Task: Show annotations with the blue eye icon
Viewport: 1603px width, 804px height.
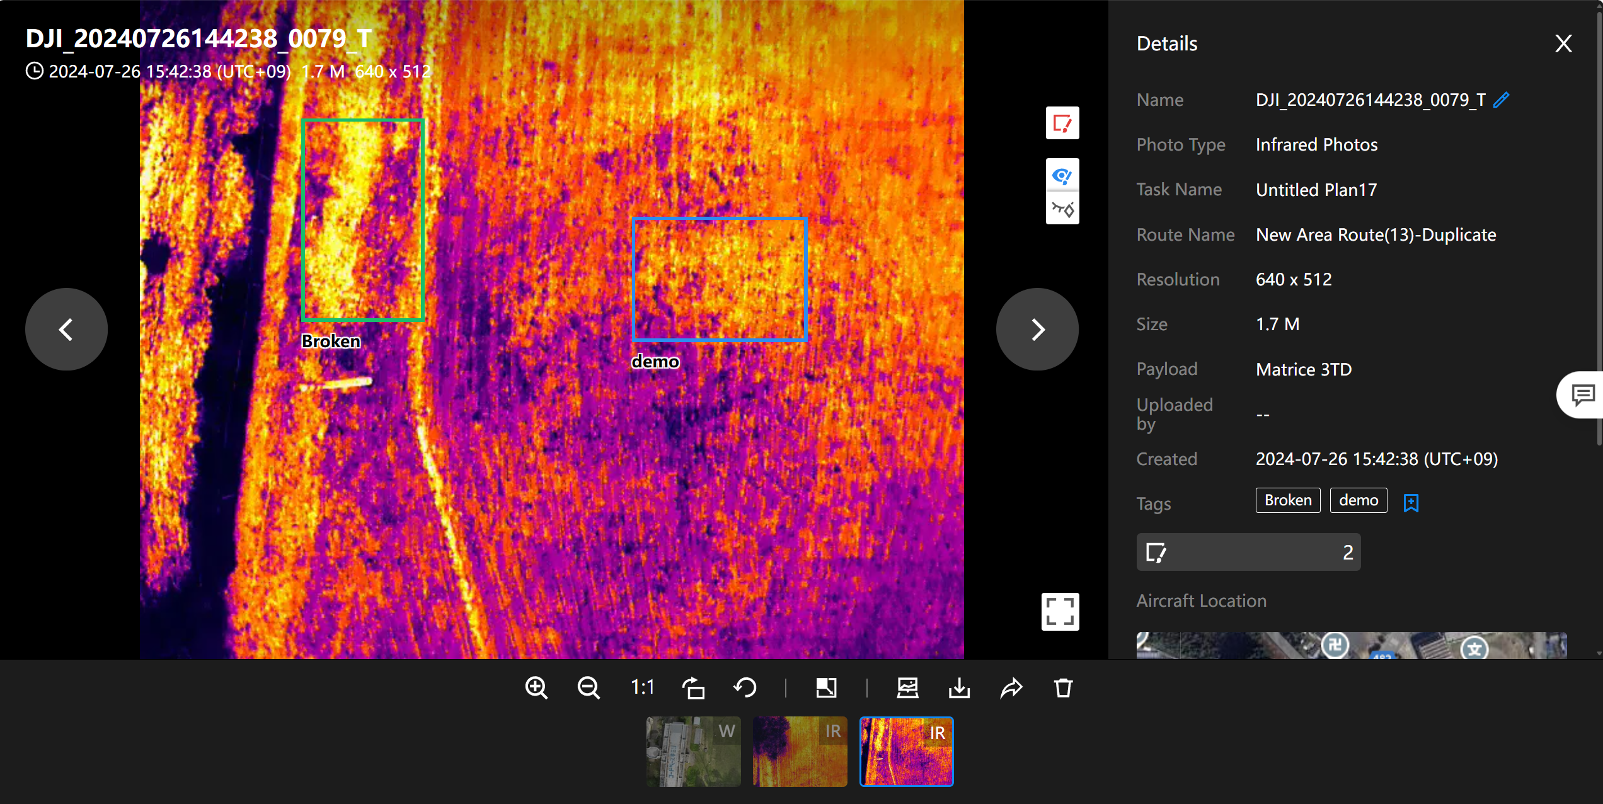Action: click(x=1062, y=175)
